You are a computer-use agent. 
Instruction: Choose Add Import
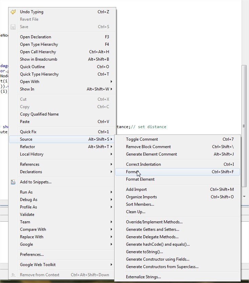coord(178,189)
